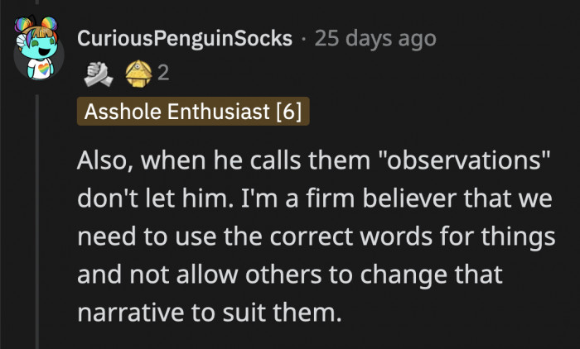
Task: Click the final line "narrative to suit them."
Action: (x=210, y=313)
